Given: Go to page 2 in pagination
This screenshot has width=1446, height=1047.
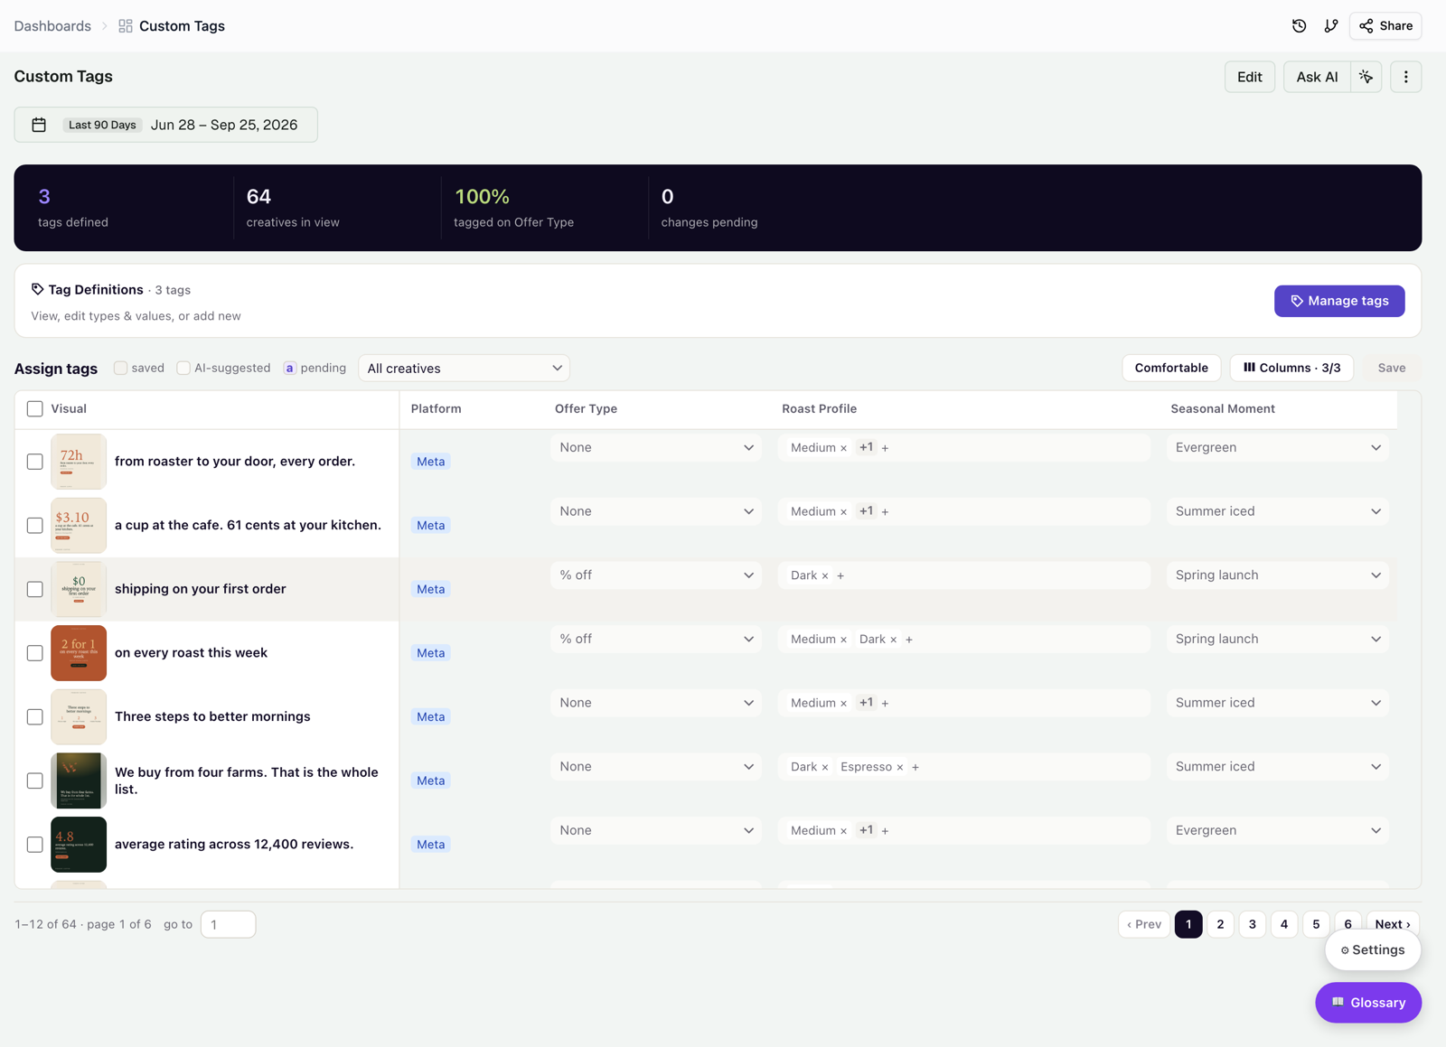Looking at the screenshot, I should [1220, 924].
